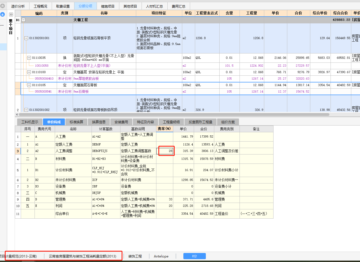Image resolution: width=360 pixels, height=262 pixels.
Task: Select the 人工费 row in price composition
Action: click(144, 136)
